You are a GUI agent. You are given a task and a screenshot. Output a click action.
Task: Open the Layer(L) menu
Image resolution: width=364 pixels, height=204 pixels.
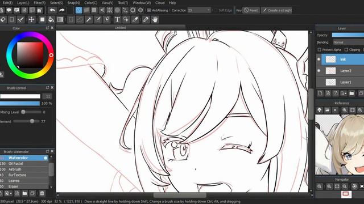point(23,3)
